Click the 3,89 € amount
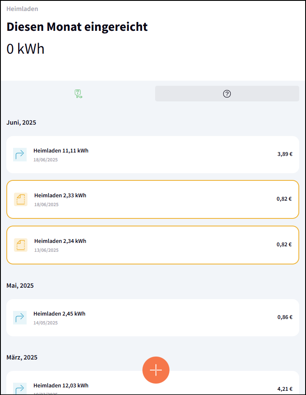 285,154
